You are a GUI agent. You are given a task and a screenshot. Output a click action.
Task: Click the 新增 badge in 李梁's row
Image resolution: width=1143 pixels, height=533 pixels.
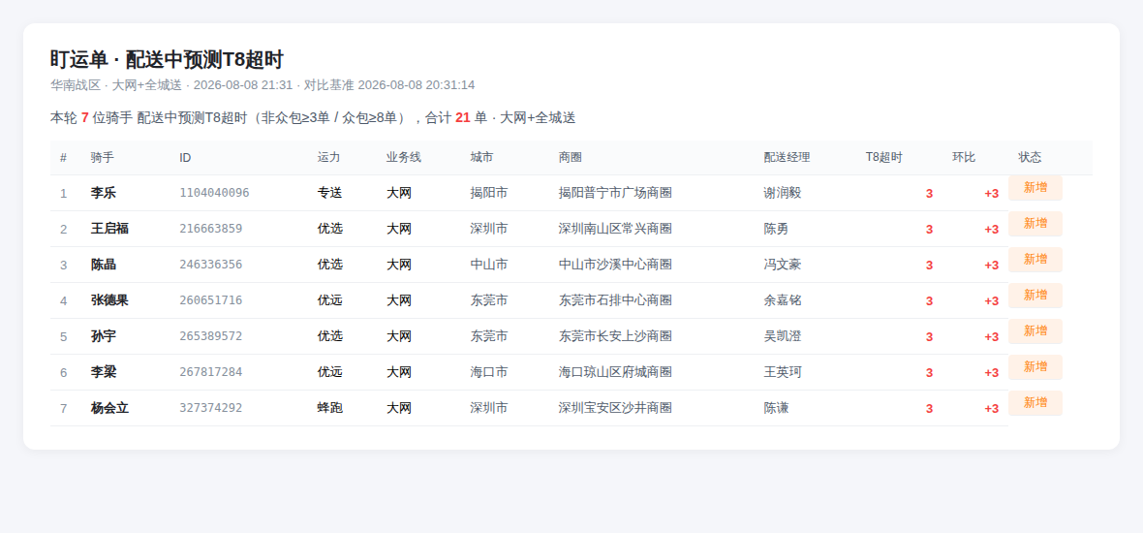coord(1035,366)
